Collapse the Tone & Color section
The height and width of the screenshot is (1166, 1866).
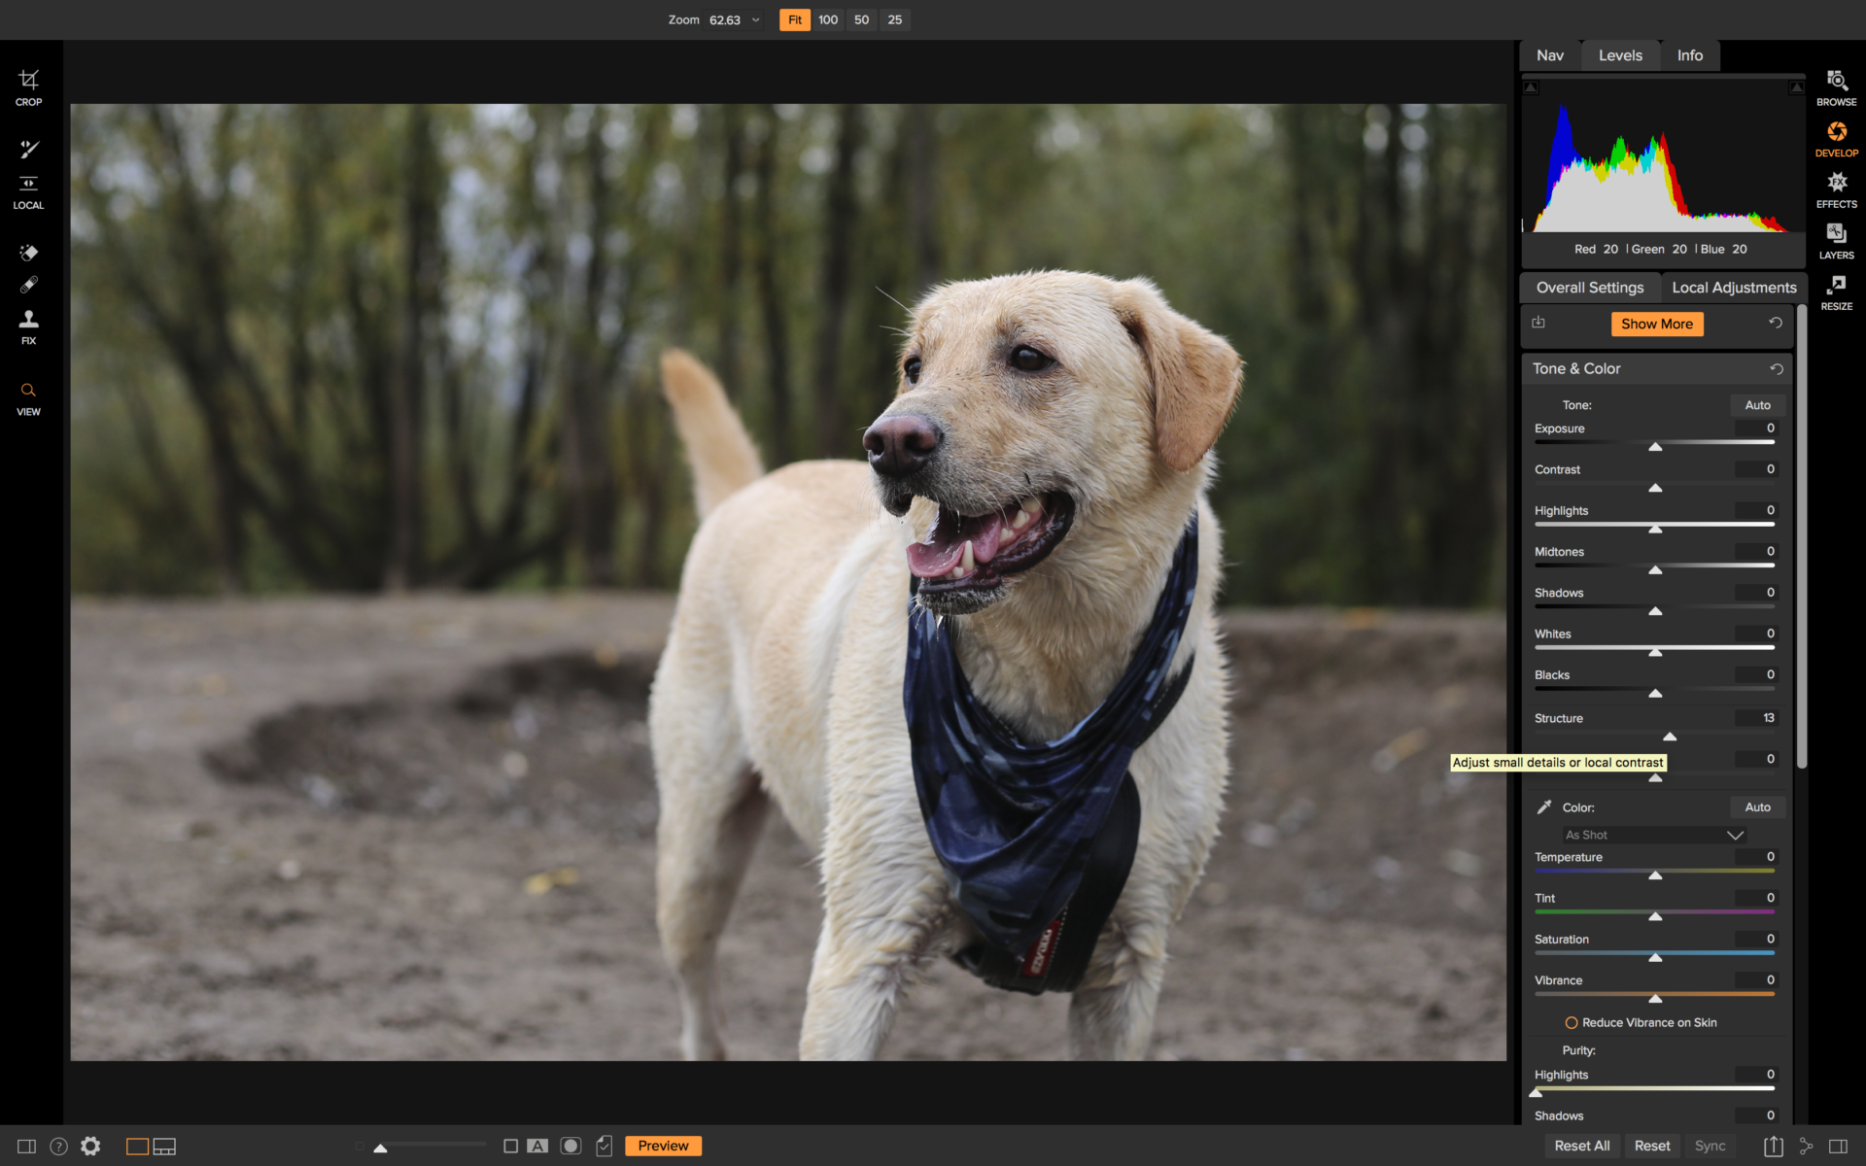point(1576,368)
